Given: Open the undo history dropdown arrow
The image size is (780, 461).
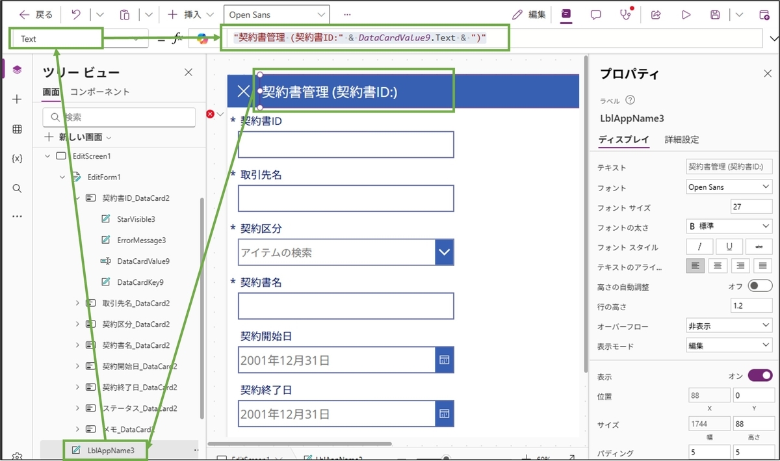Looking at the screenshot, I should tap(99, 14).
